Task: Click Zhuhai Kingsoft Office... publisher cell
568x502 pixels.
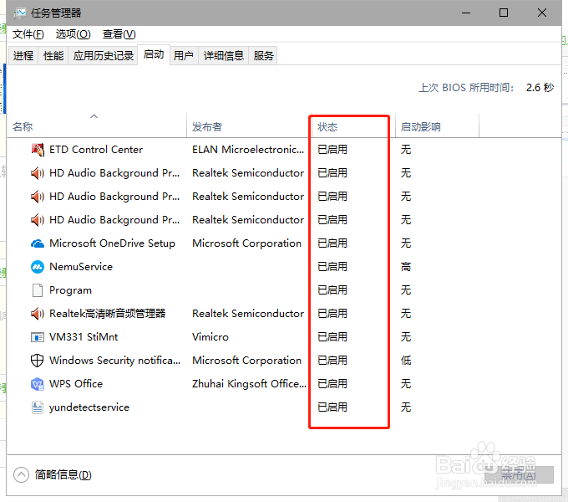Action: coord(249,384)
